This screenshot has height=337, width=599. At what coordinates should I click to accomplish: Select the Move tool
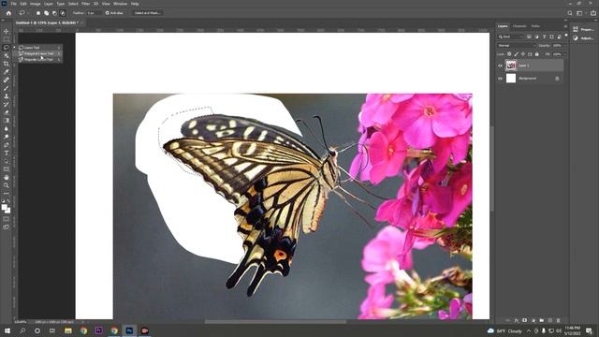pyautogui.click(x=7, y=31)
